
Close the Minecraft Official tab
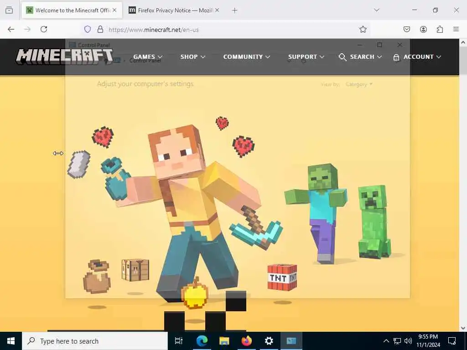(x=114, y=10)
